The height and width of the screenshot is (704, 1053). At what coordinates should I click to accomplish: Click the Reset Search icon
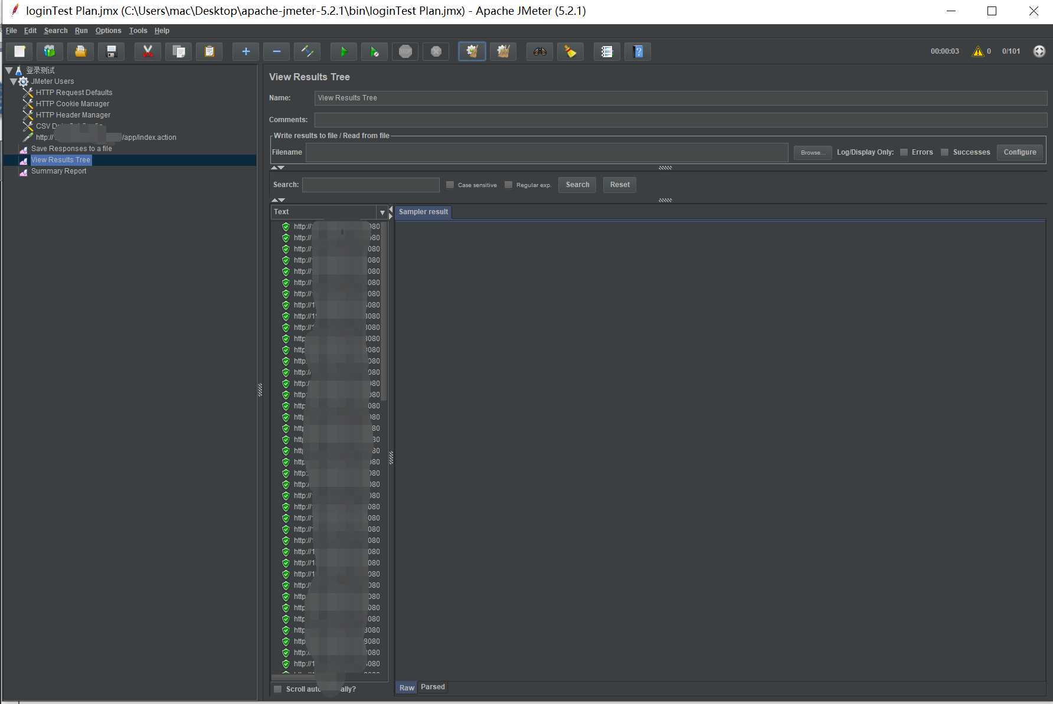[570, 51]
